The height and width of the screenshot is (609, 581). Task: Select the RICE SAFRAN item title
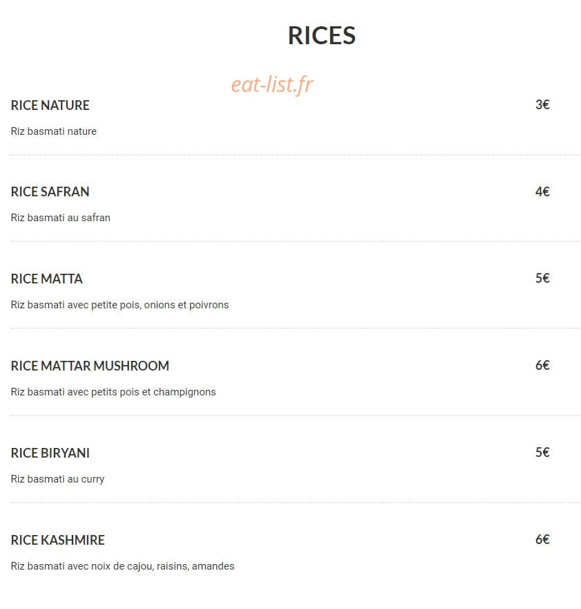pyautogui.click(x=50, y=192)
